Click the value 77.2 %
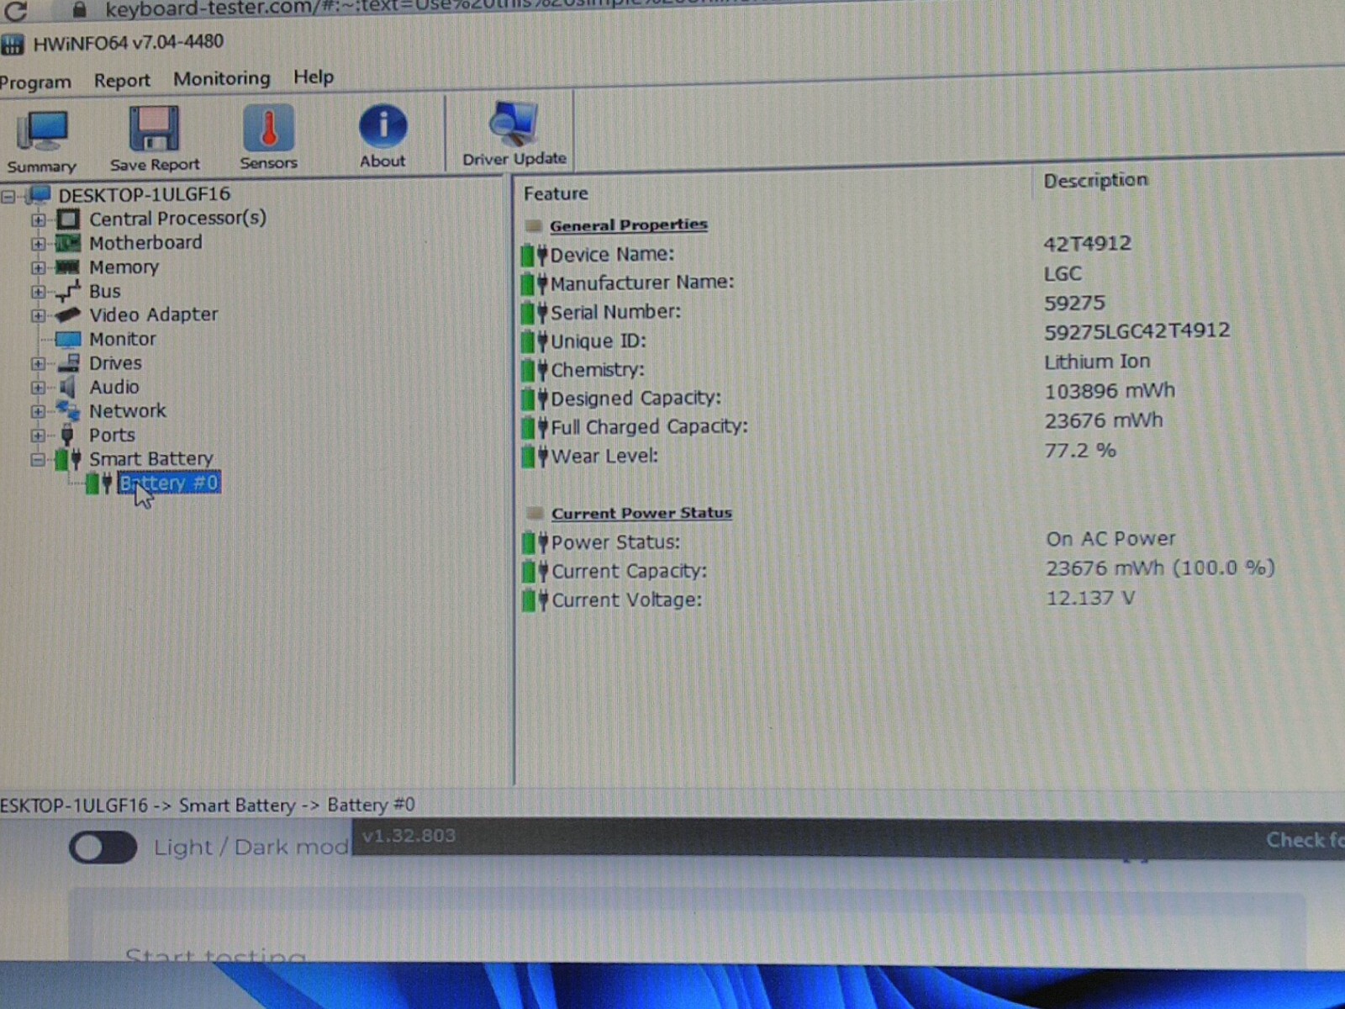The height and width of the screenshot is (1009, 1345). pos(1080,451)
